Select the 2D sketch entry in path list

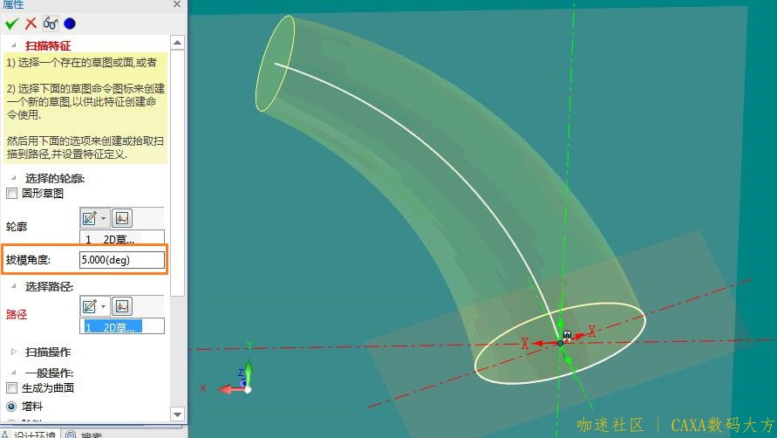(121, 327)
